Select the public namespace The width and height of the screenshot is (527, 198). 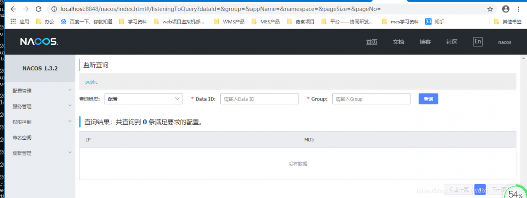coord(91,82)
